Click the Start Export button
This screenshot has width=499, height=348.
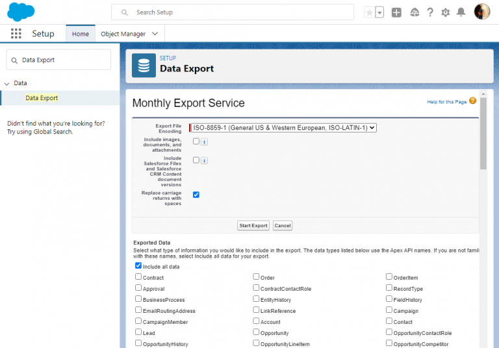[253, 226]
